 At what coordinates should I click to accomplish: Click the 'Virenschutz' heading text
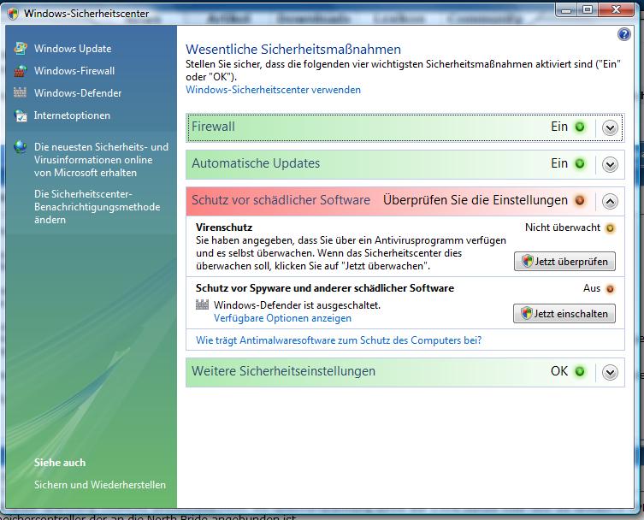point(224,227)
